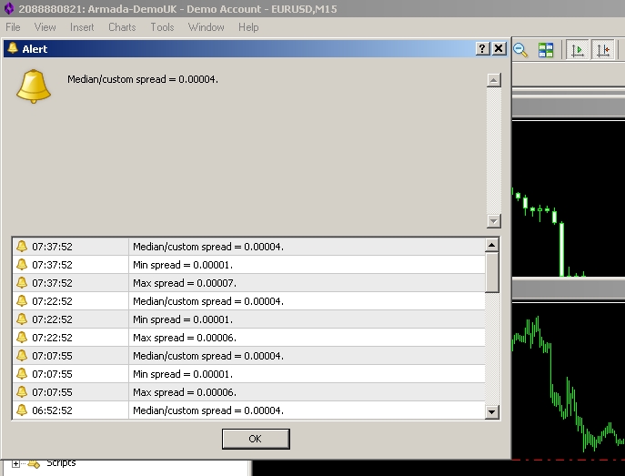Open the Charts menu
The image size is (625, 476).
[x=122, y=27]
